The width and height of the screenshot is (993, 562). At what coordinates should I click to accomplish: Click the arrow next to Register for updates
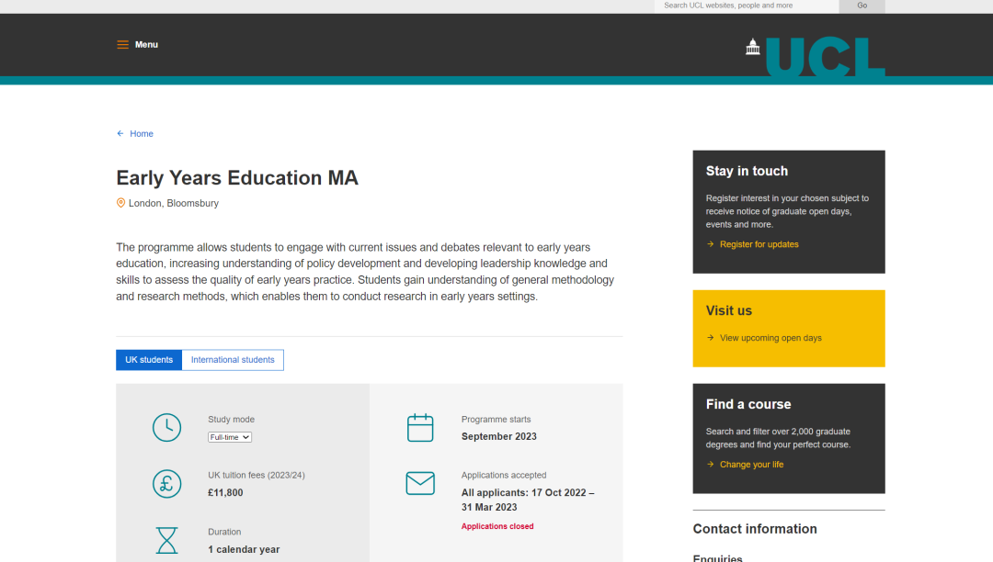coord(710,244)
